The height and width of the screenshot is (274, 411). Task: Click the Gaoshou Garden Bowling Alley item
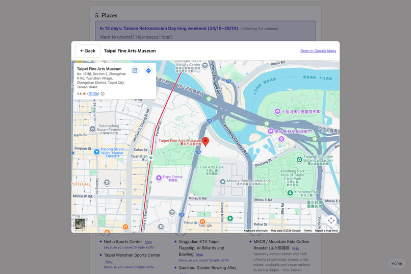coord(208,268)
